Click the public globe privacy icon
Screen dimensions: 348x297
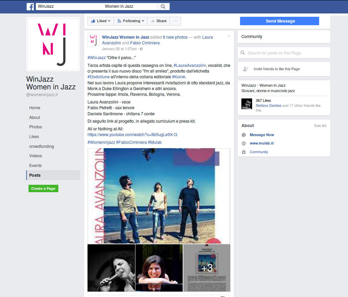[x=141, y=49]
